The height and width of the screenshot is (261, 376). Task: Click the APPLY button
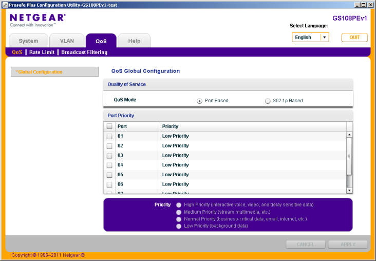click(x=348, y=244)
